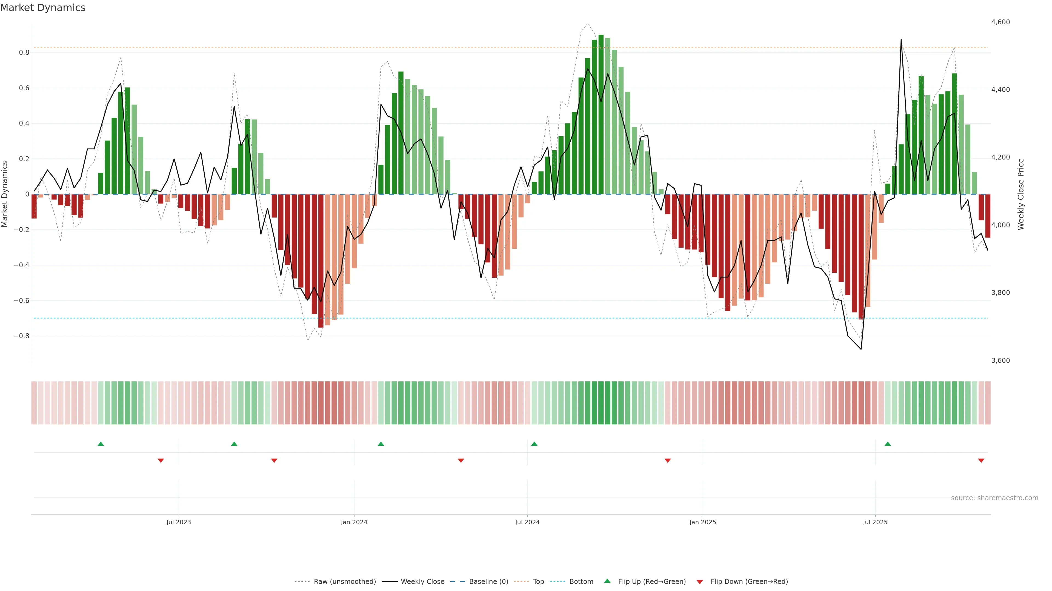Click the Flip Up triangle icon in legend

(607, 581)
